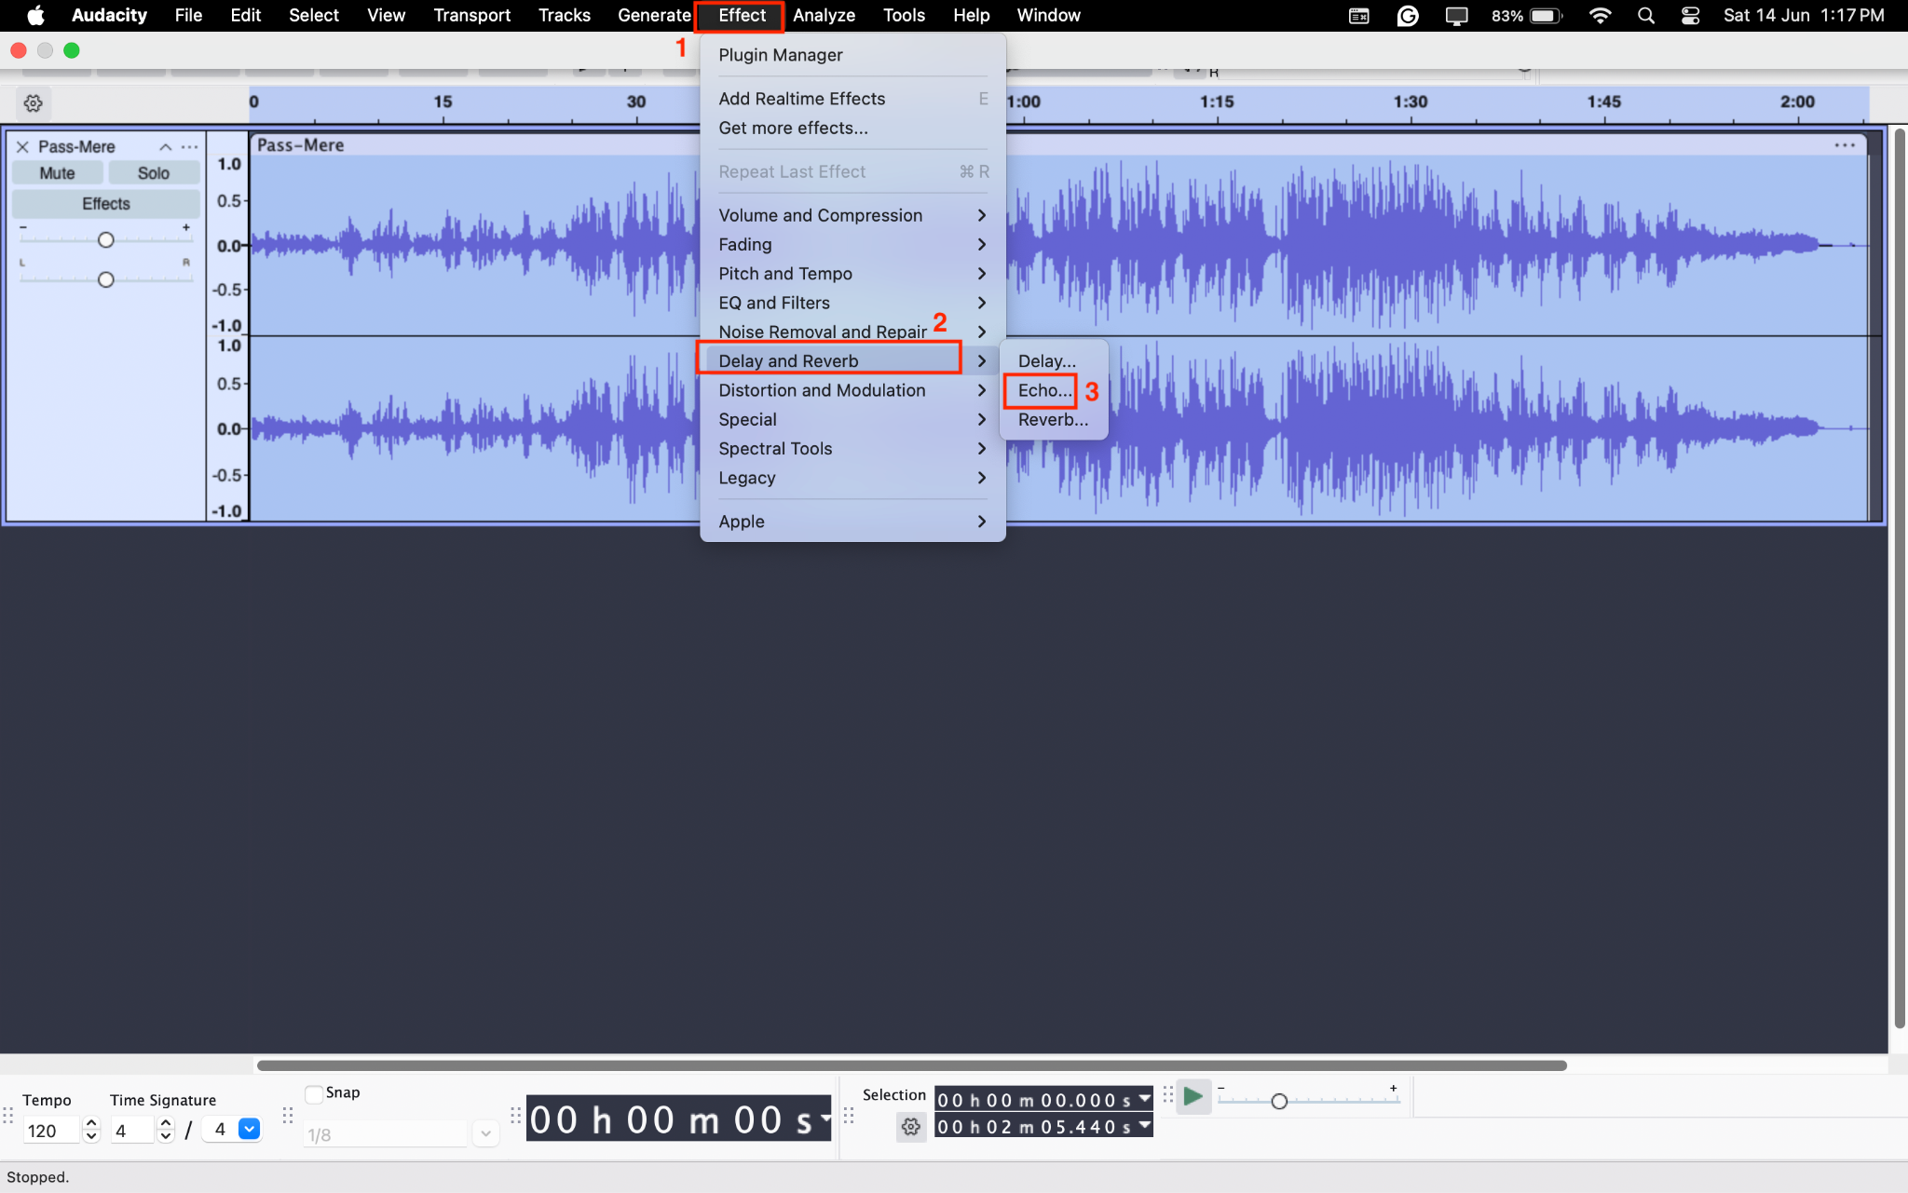The image size is (1908, 1193).
Task: Open the timeline options gear icon
Action: coord(34,102)
